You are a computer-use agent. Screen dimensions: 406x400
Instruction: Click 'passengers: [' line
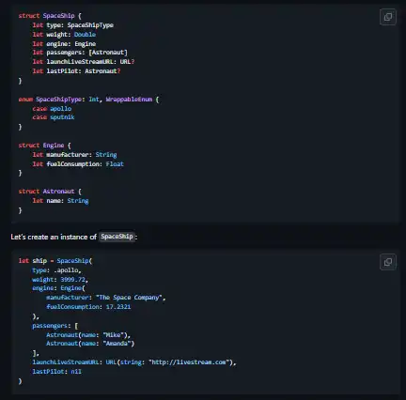55,326
